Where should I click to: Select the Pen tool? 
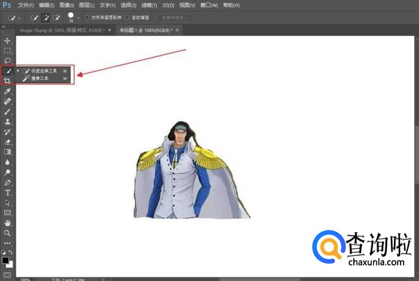7,183
